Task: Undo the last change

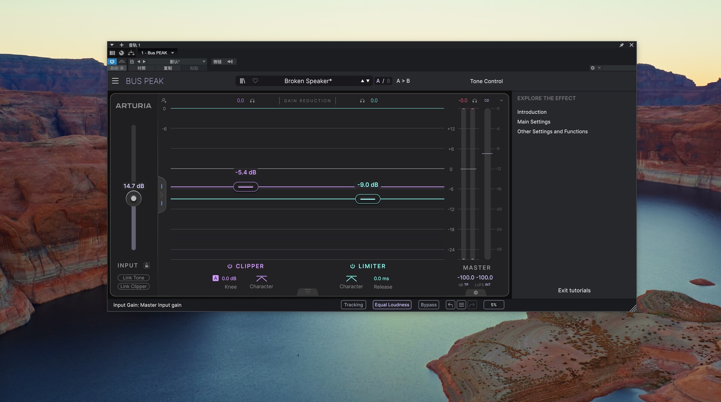Action: (x=450, y=305)
